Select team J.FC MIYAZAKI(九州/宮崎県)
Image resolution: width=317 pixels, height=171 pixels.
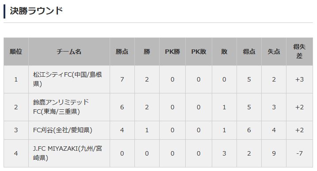coord(68,153)
